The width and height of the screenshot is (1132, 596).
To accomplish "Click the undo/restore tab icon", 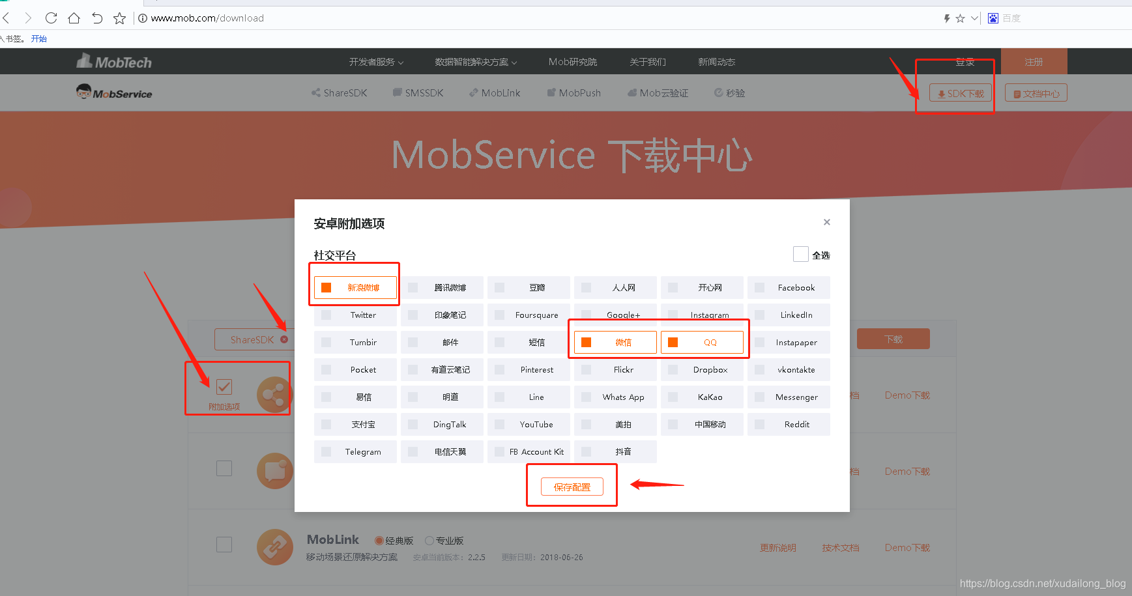I will 97,18.
